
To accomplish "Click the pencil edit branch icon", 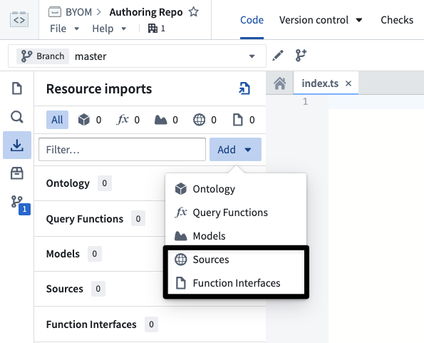I will [278, 56].
